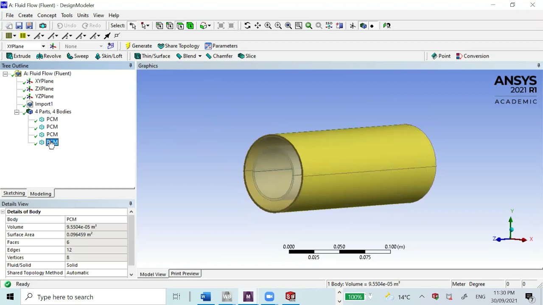Click the Shared Topology Method Automatic field
The height and width of the screenshot is (305, 543).
(96, 273)
